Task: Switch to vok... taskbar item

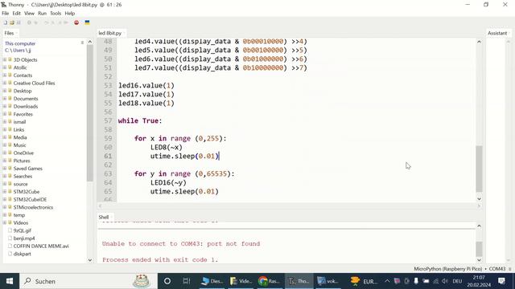Action: click(x=328, y=281)
